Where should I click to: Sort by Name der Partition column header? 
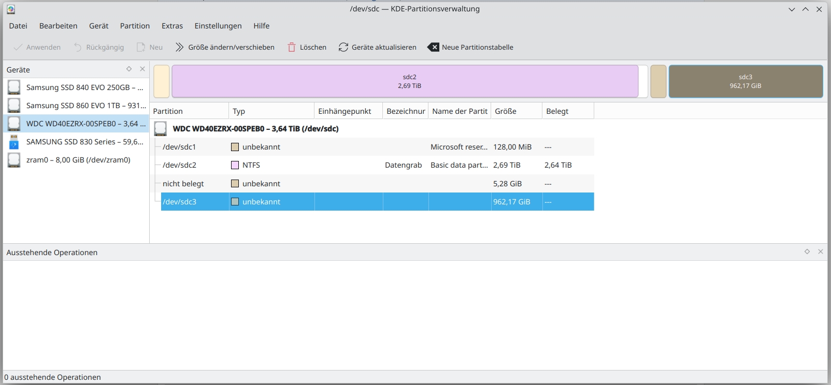click(460, 111)
